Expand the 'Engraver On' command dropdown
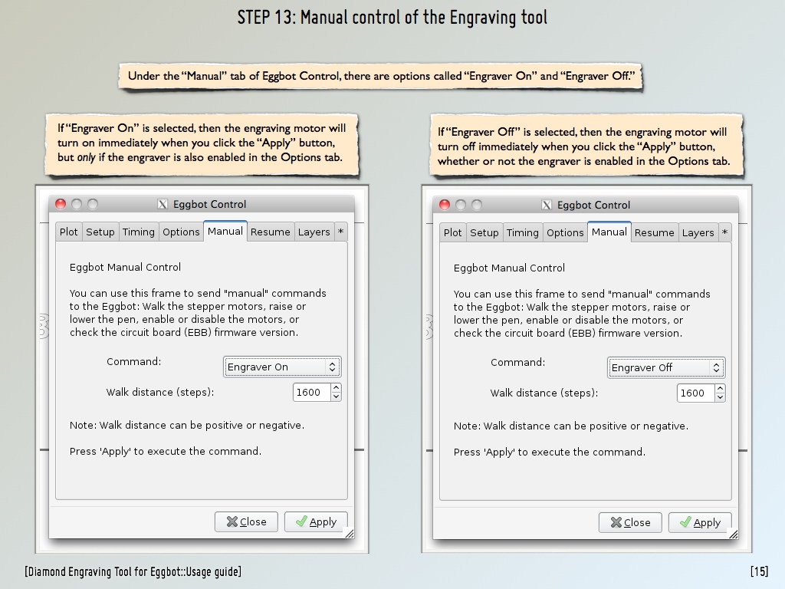Screen dimensions: 785x589 click(282, 367)
